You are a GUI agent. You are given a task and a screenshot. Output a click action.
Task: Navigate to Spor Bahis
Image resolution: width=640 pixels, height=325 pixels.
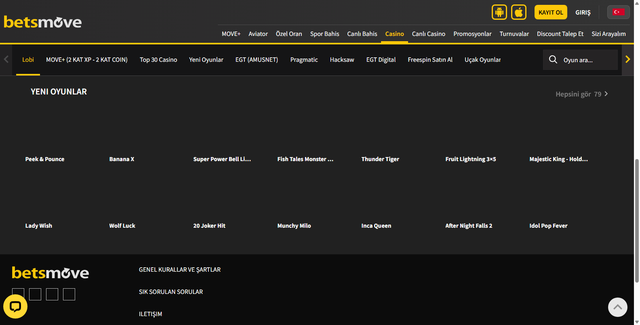[x=325, y=34]
